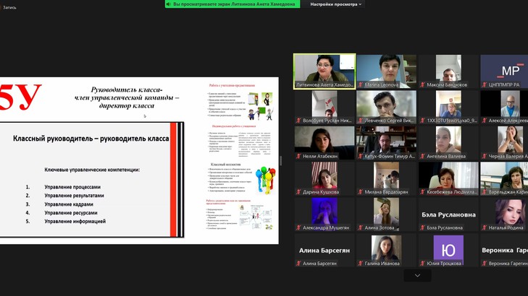This screenshot has width=528, height=296.
Task: Select Черная Валерия's video tile
Action: (504, 143)
